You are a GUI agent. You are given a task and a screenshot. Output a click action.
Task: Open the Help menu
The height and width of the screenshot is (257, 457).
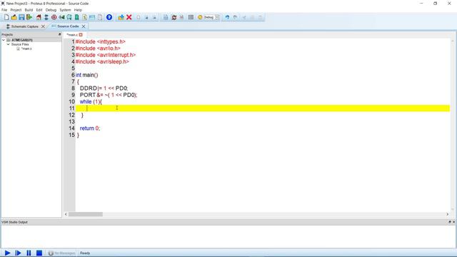coord(78,10)
